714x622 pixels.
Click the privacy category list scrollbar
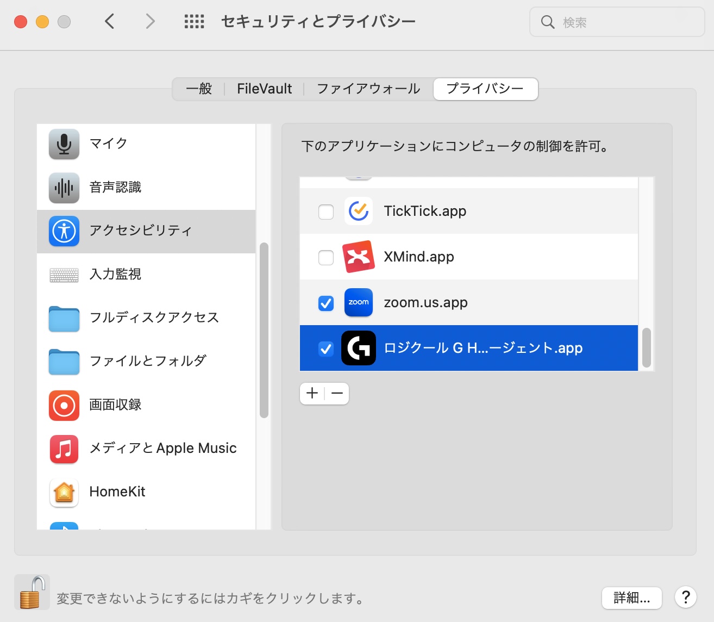click(x=264, y=330)
